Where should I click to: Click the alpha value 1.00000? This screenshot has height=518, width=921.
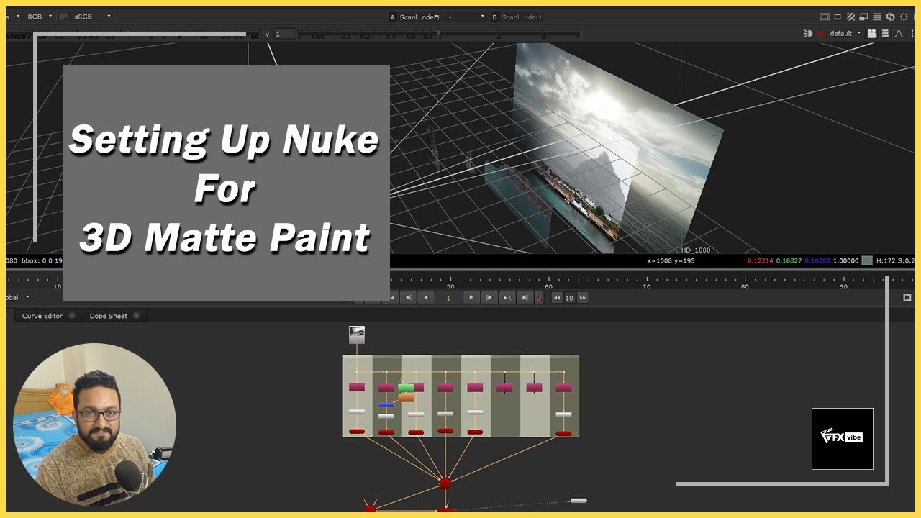pos(845,260)
